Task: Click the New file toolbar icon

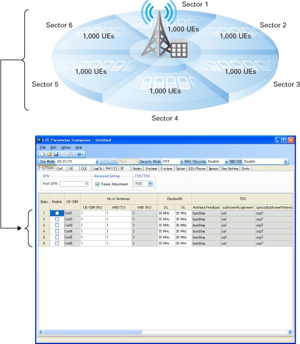Action: coord(43,154)
